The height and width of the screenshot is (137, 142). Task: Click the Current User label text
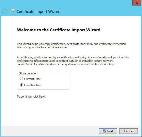pyautogui.click(x=32, y=79)
